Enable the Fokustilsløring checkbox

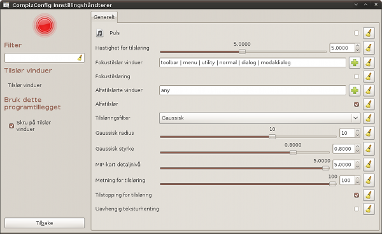(357, 76)
